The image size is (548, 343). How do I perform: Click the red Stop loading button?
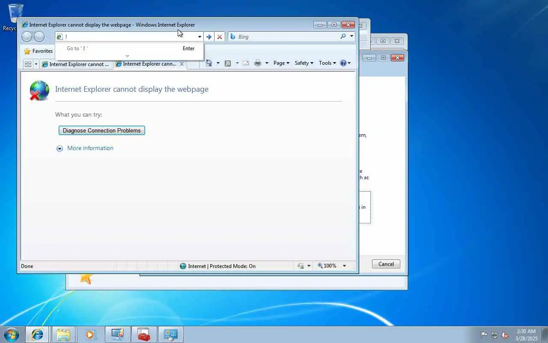pyautogui.click(x=220, y=37)
